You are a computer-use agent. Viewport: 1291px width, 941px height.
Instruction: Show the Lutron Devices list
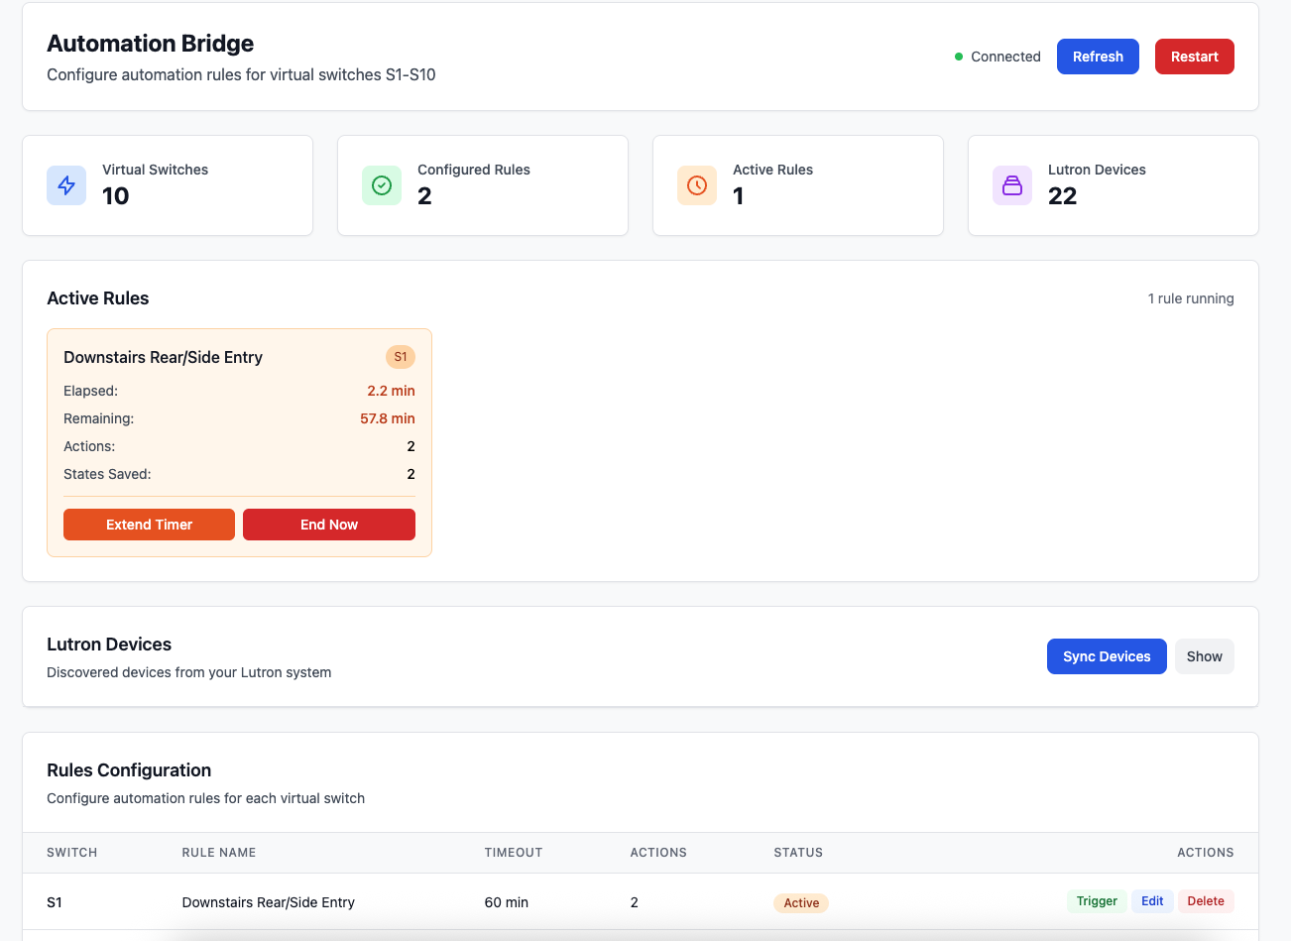pyautogui.click(x=1204, y=656)
